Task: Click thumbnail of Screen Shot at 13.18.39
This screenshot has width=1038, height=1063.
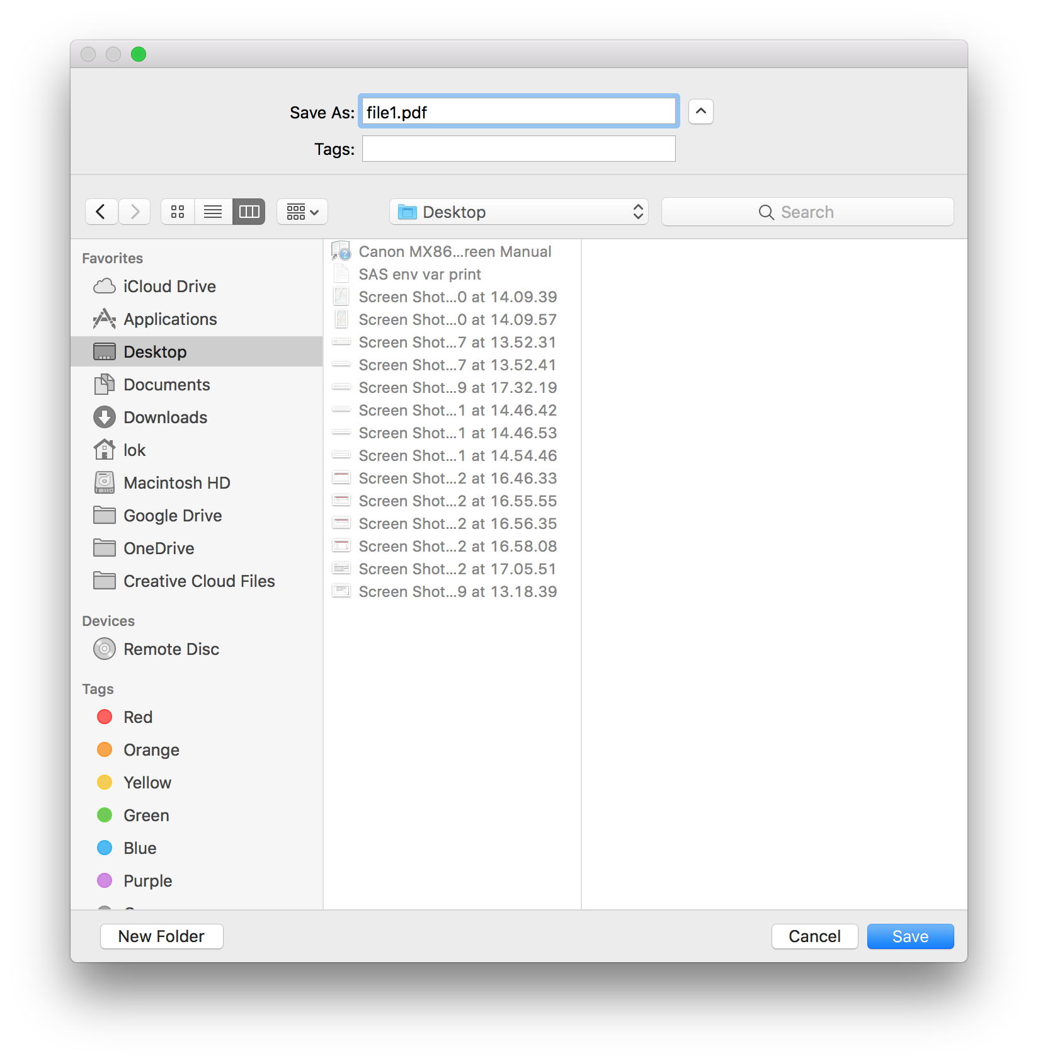Action: point(341,591)
